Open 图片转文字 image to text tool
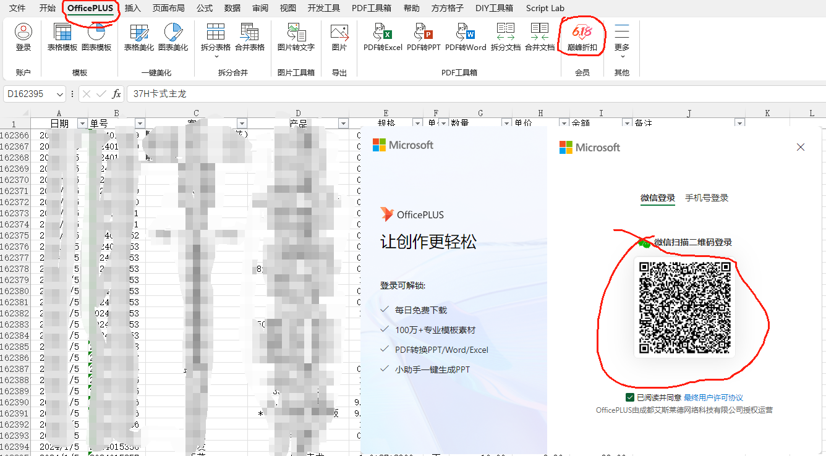Screen dimensions: 826x456 click(x=296, y=37)
